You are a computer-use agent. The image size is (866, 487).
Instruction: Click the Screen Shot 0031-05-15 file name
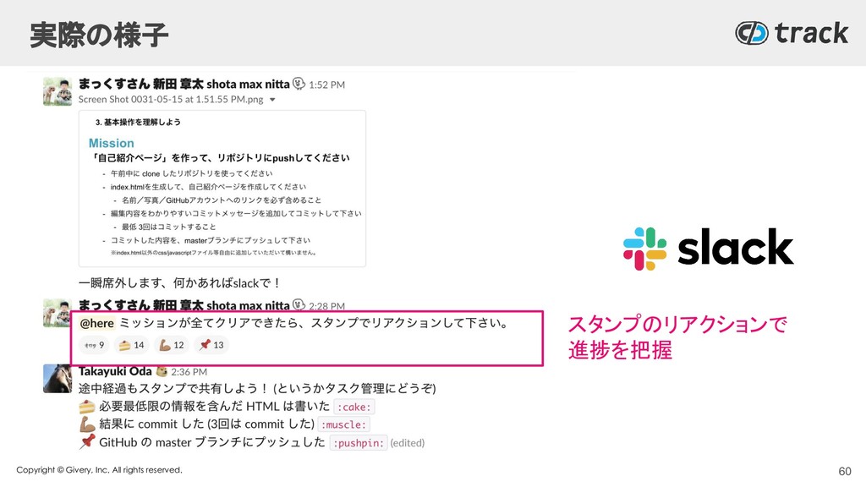tap(171, 100)
